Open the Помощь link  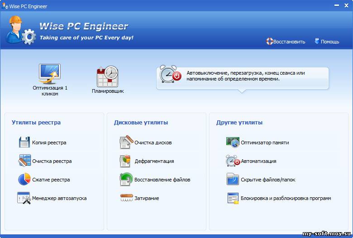(x=330, y=42)
